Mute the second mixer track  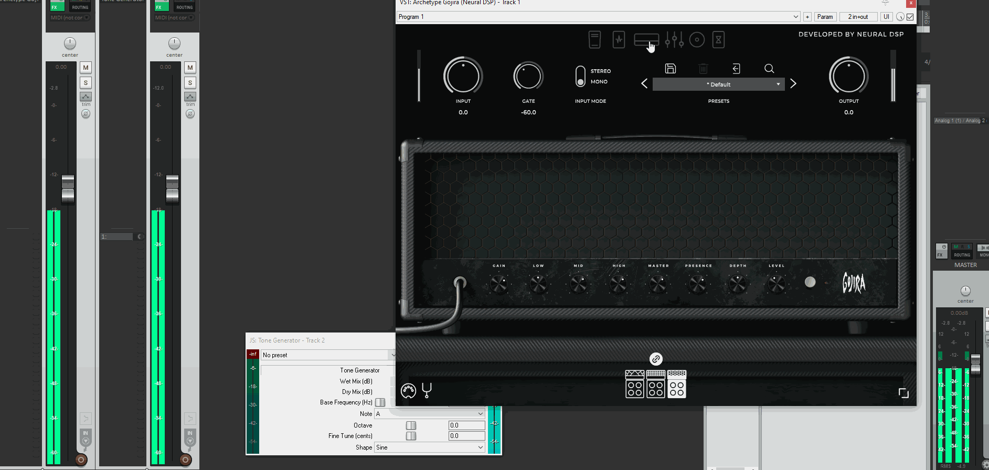tap(190, 68)
